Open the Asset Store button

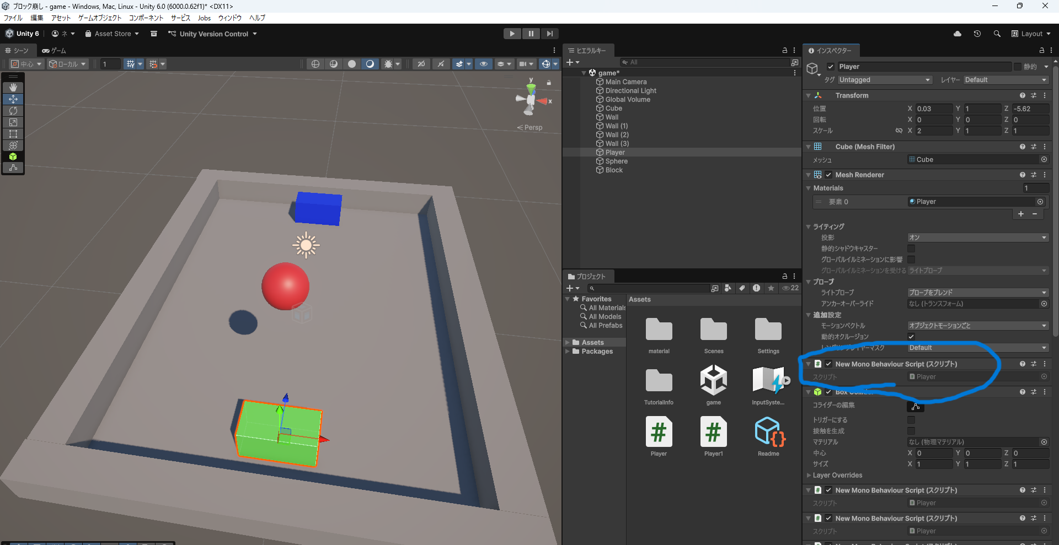pyautogui.click(x=112, y=34)
